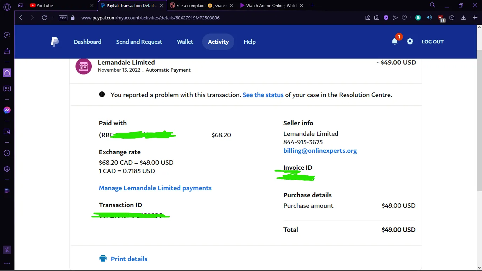The width and height of the screenshot is (482, 271).
Task: Open PayPal Wallet nav item
Action: (185, 42)
